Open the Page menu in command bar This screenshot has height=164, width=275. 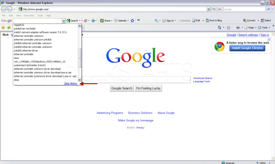[x=250, y=28]
